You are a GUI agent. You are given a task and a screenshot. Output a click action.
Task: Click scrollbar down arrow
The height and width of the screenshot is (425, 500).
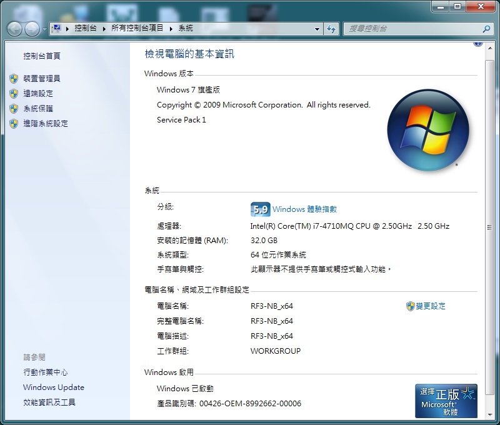489,414
